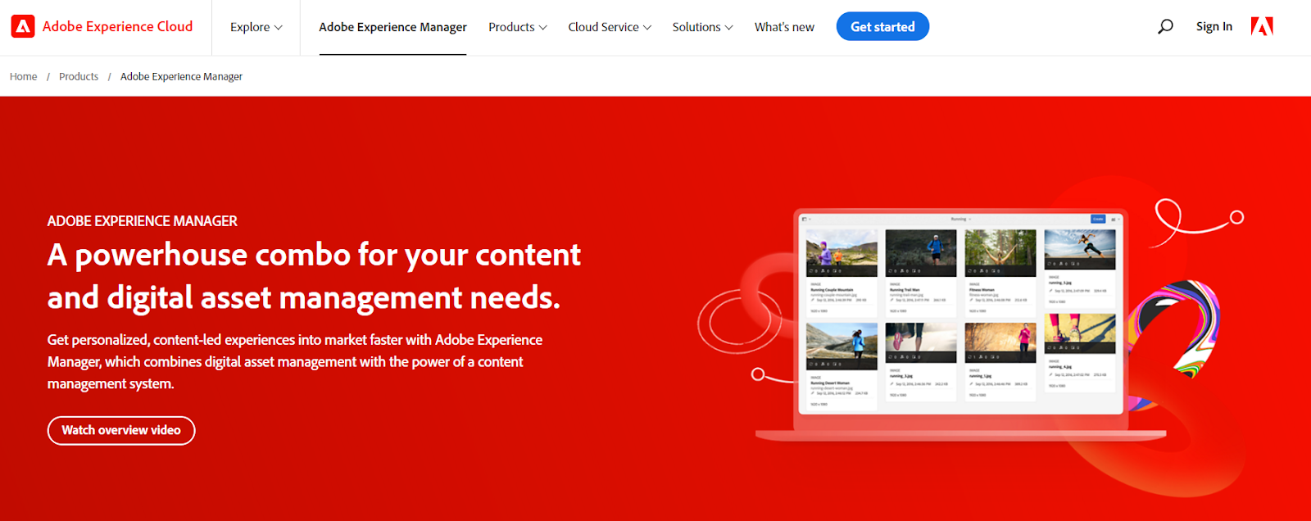This screenshot has height=521, width=1311.
Task: Expand the Products dropdown in the navigation
Action: click(x=518, y=27)
